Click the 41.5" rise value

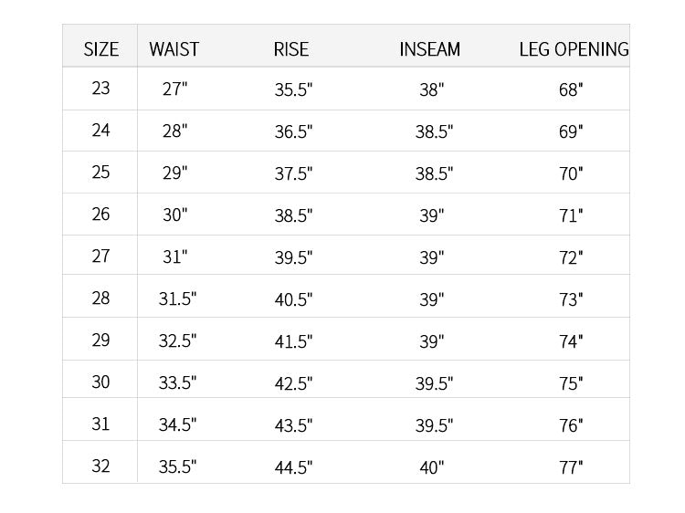click(x=293, y=342)
